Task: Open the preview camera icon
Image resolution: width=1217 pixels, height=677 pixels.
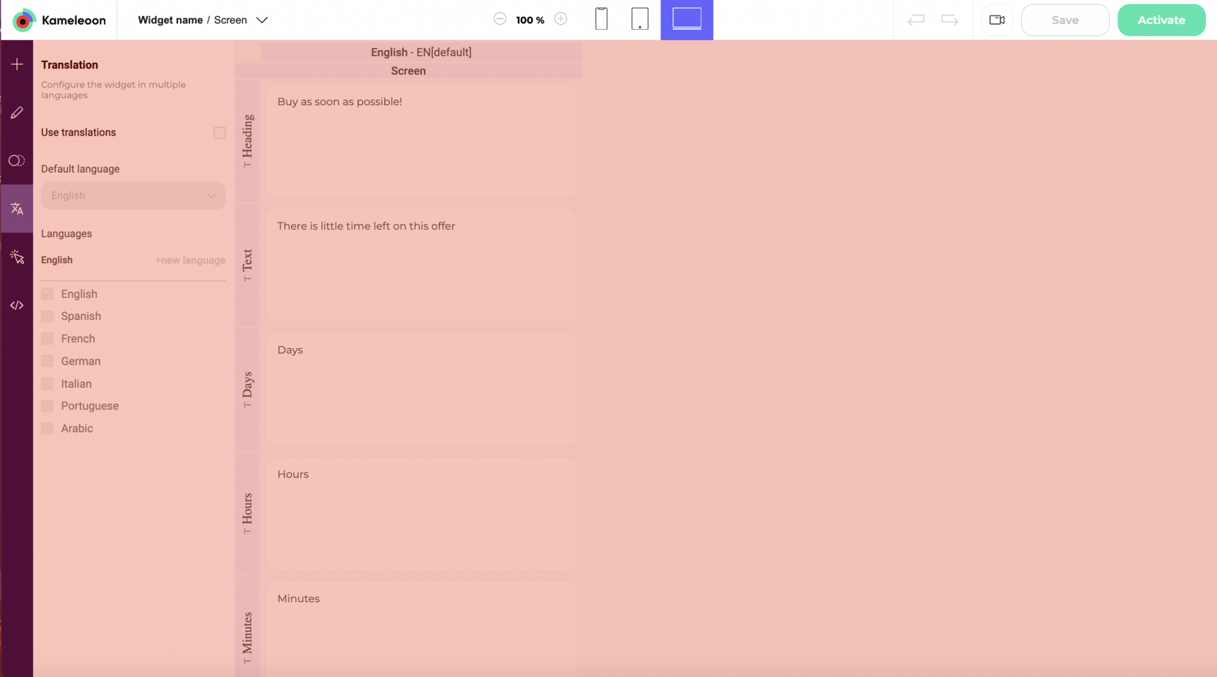Action: click(996, 20)
